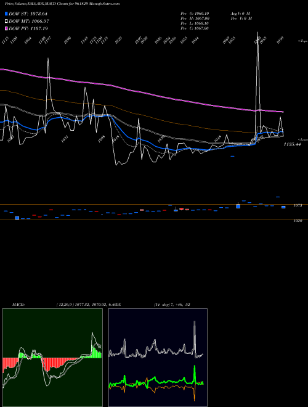Open the dark blue ADX chart panel
The width and height of the screenshot is (308, 407).
point(158,358)
